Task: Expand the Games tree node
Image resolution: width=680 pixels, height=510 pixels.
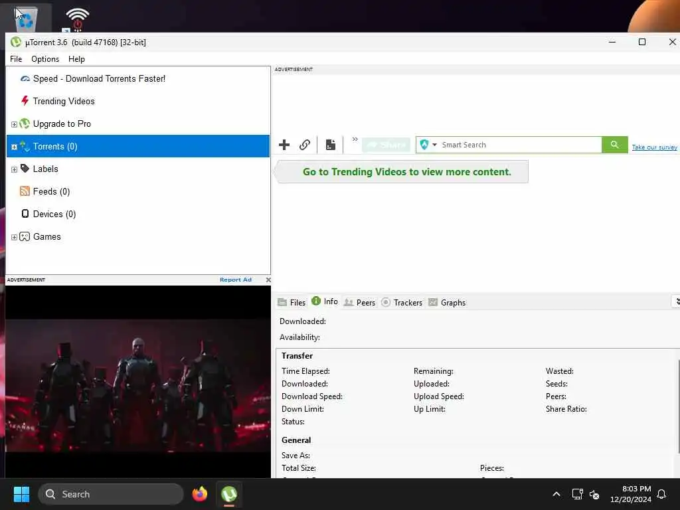Action: tap(14, 237)
